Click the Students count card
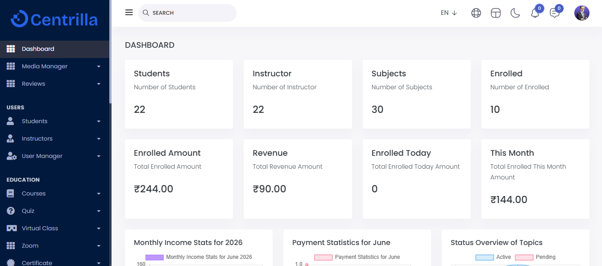Image resolution: width=602 pixels, height=266 pixels. [179, 94]
